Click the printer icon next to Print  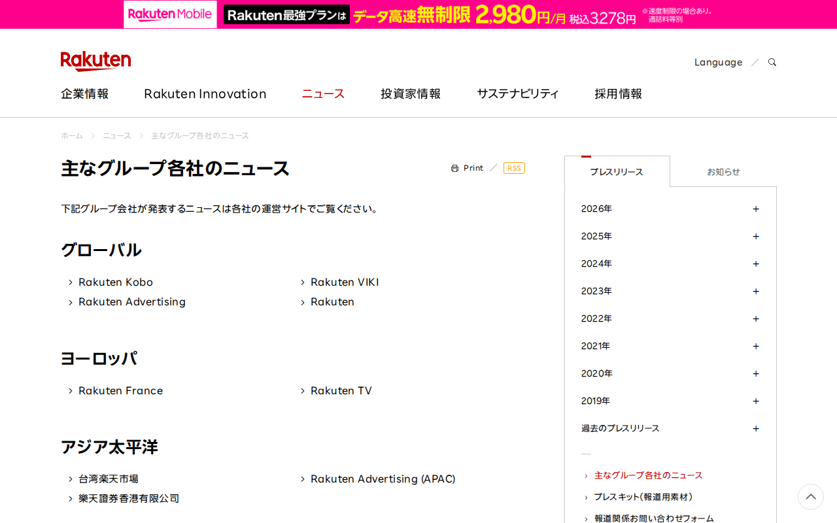(454, 167)
